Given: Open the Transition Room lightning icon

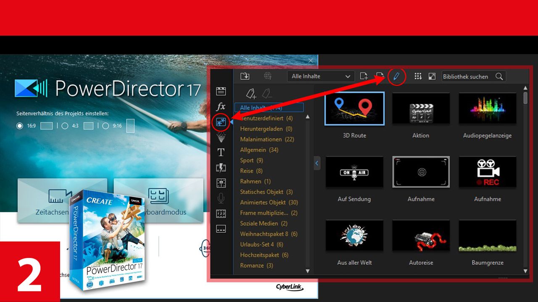Looking at the screenshot, I should coord(221,168).
